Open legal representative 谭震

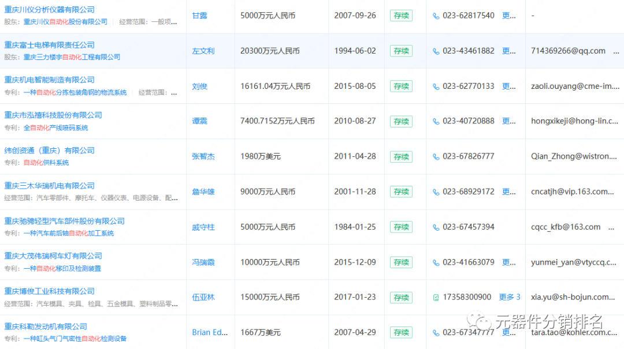200,121
